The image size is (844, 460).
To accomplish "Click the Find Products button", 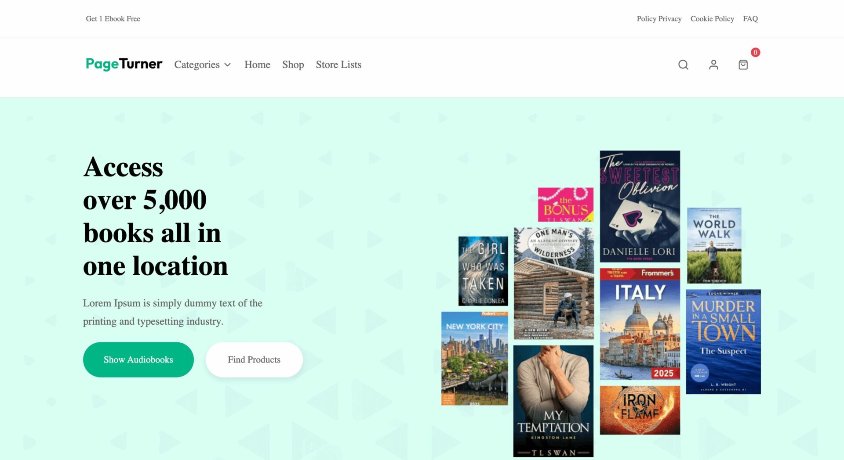I will [x=254, y=359].
